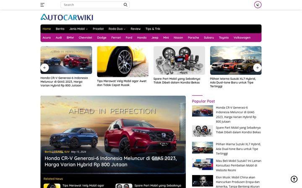This screenshot has height=188, width=302.
Task: Open Popular Post Mau Beli Mobil Suzuki title
Action: click(x=238, y=165)
